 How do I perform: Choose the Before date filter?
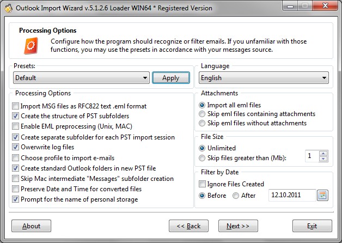(202, 196)
